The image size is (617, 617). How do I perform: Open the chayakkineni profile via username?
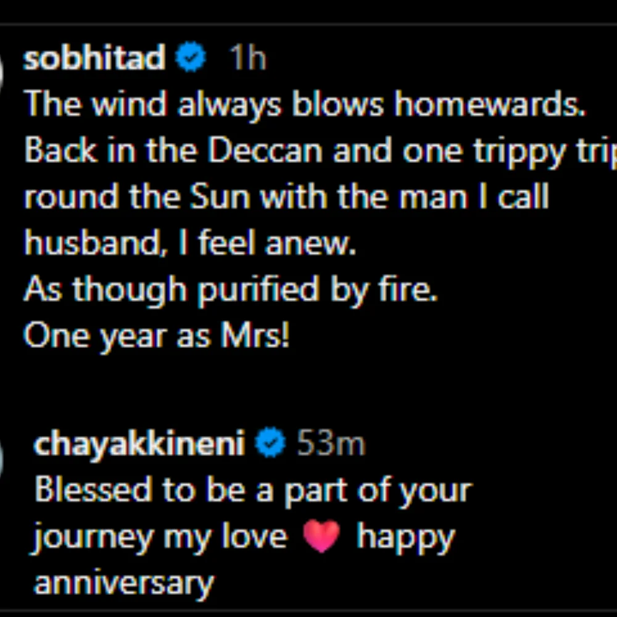(139, 444)
